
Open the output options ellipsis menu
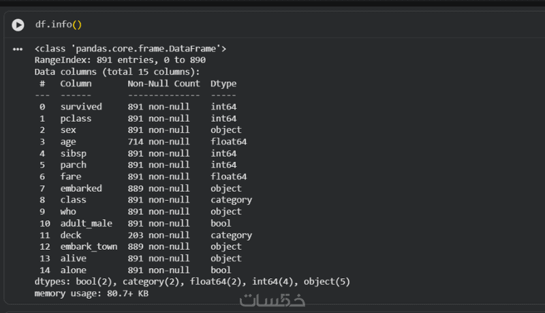coord(18,49)
